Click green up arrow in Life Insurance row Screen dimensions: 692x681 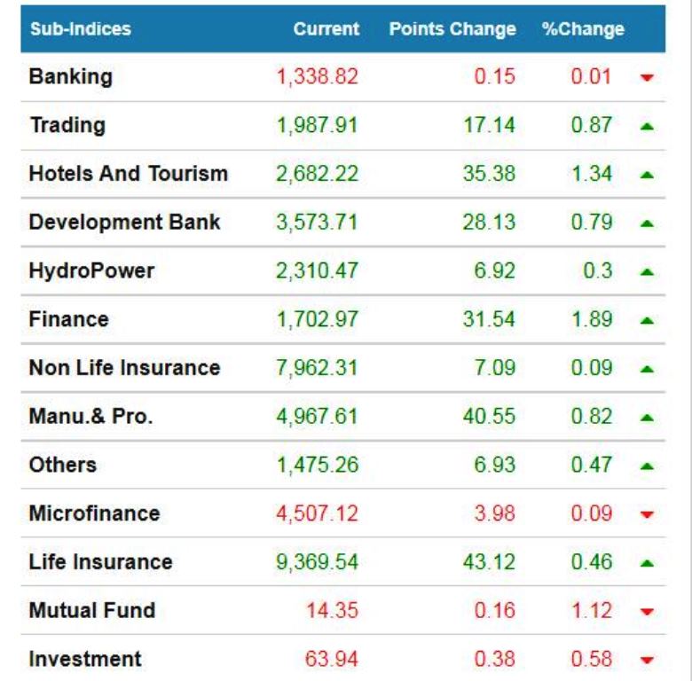(646, 562)
